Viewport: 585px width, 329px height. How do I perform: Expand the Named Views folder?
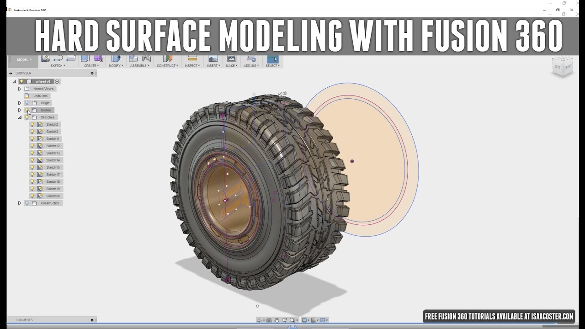(x=20, y=89)
